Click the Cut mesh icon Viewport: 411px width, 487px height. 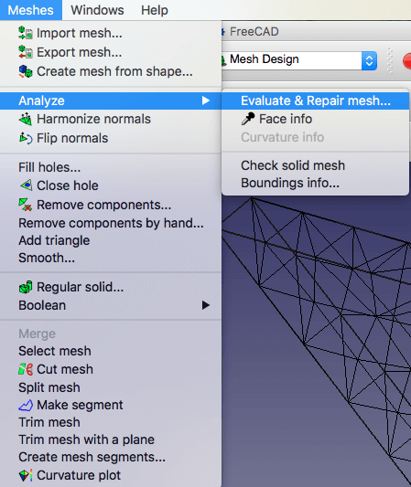[x=26, y=369]
